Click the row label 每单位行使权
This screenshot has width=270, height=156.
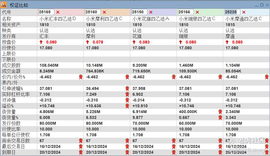pyautogui.click(x=16, y=135)
